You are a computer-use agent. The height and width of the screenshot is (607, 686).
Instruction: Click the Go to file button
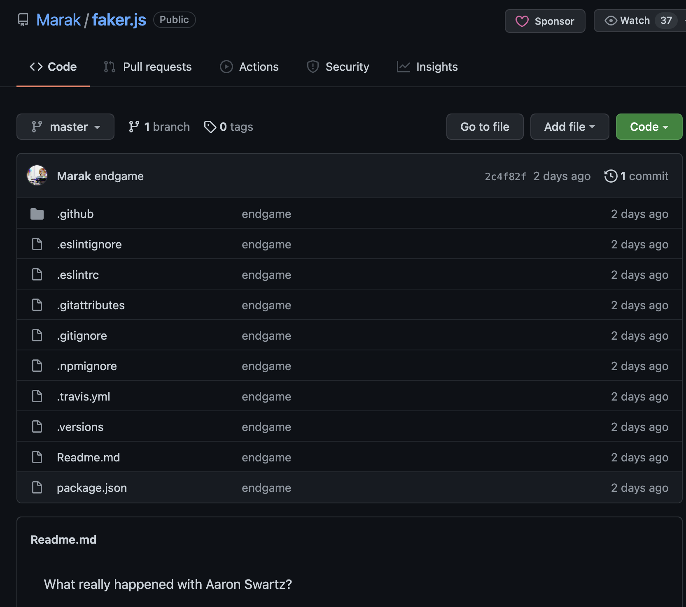(485, 127)
